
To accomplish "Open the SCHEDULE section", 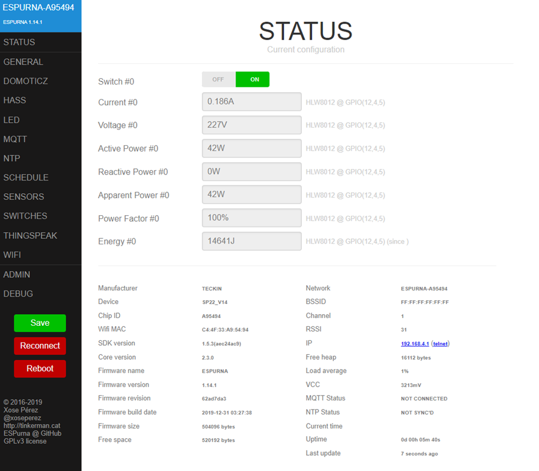I will (26, 177).
